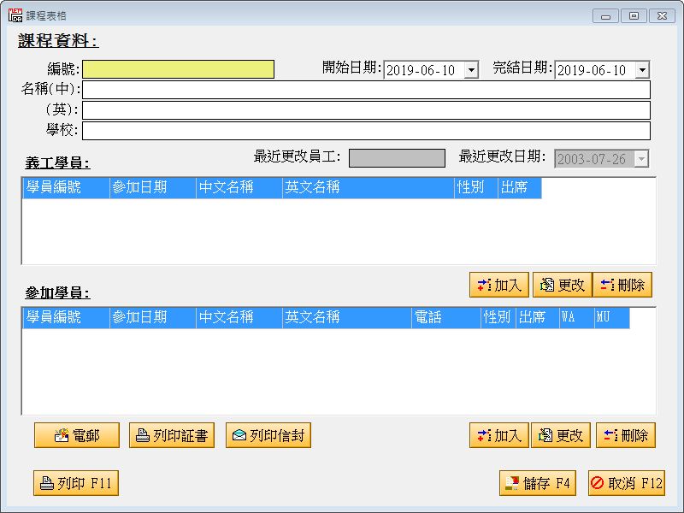
Task: Click 參加學員 table 電話 column header
Action: [x=445, y=317]
